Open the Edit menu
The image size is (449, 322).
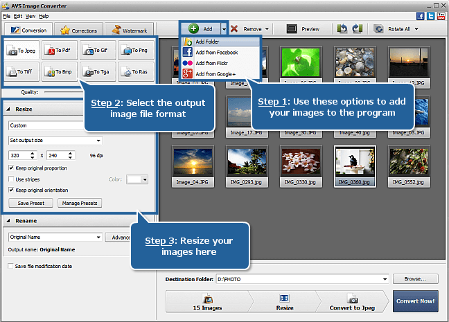pyautogui.click(x=18, y=17)
